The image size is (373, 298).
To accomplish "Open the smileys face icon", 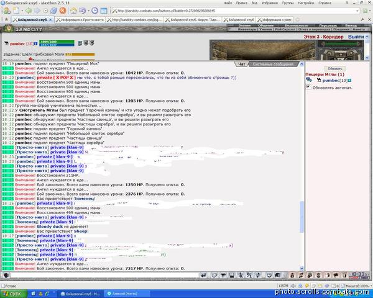I will [x=269, y=275].
